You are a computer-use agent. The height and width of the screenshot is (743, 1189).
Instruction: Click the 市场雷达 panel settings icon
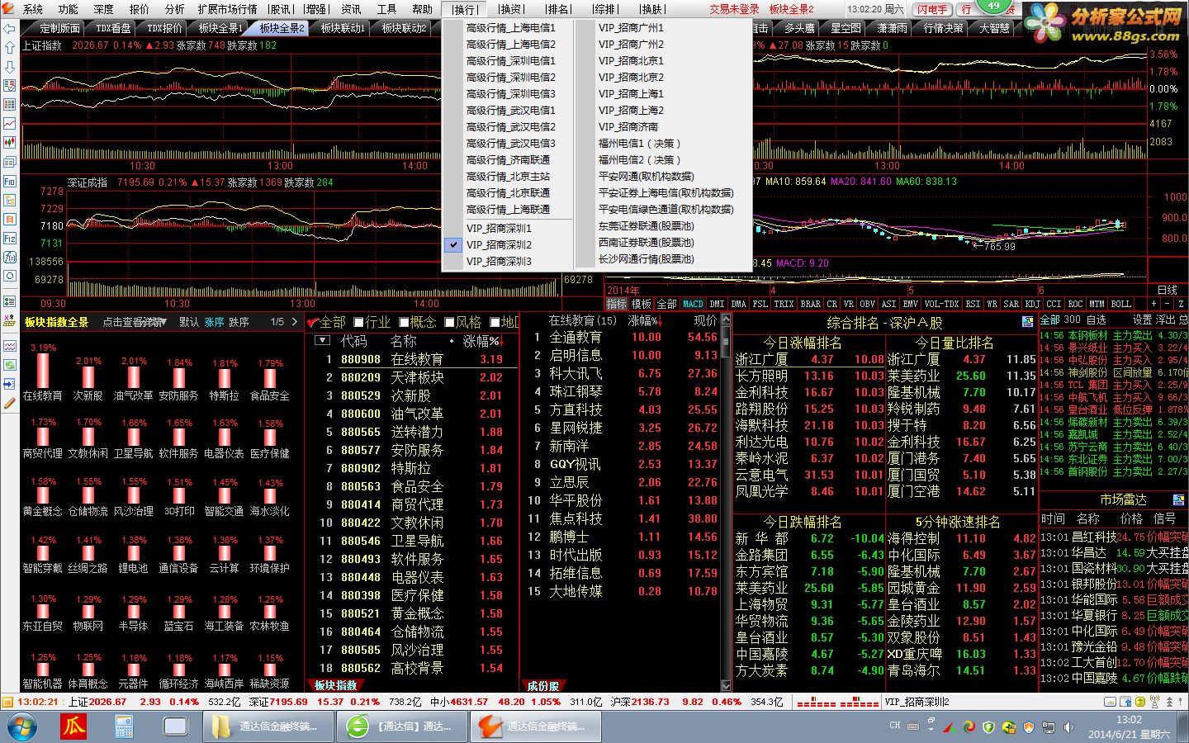[x=1178, y=499]
